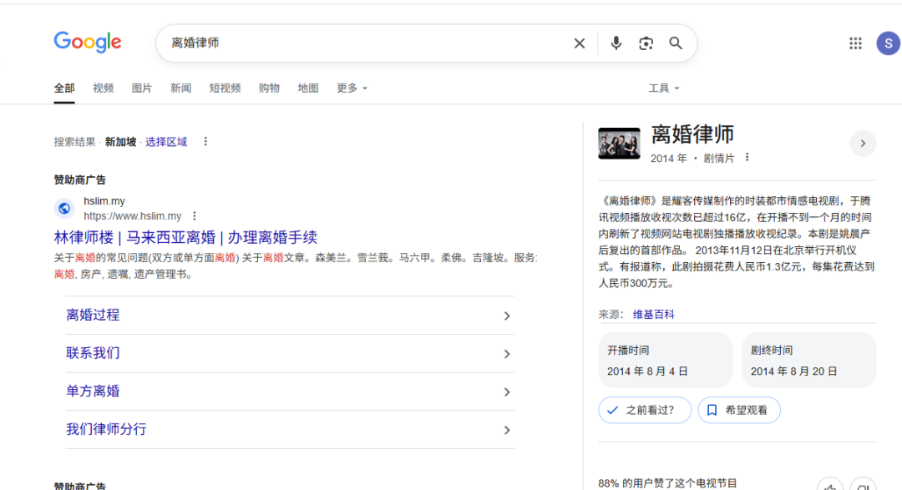Image resolution: width=902 pixels, height=490 pixels.
Task: Click the magnifying glass search icon
Action: [676, 43]
